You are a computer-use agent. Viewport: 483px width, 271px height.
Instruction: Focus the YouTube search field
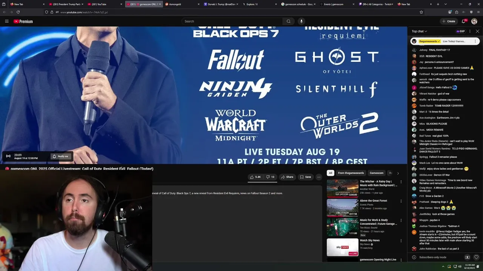coord(232,21)
